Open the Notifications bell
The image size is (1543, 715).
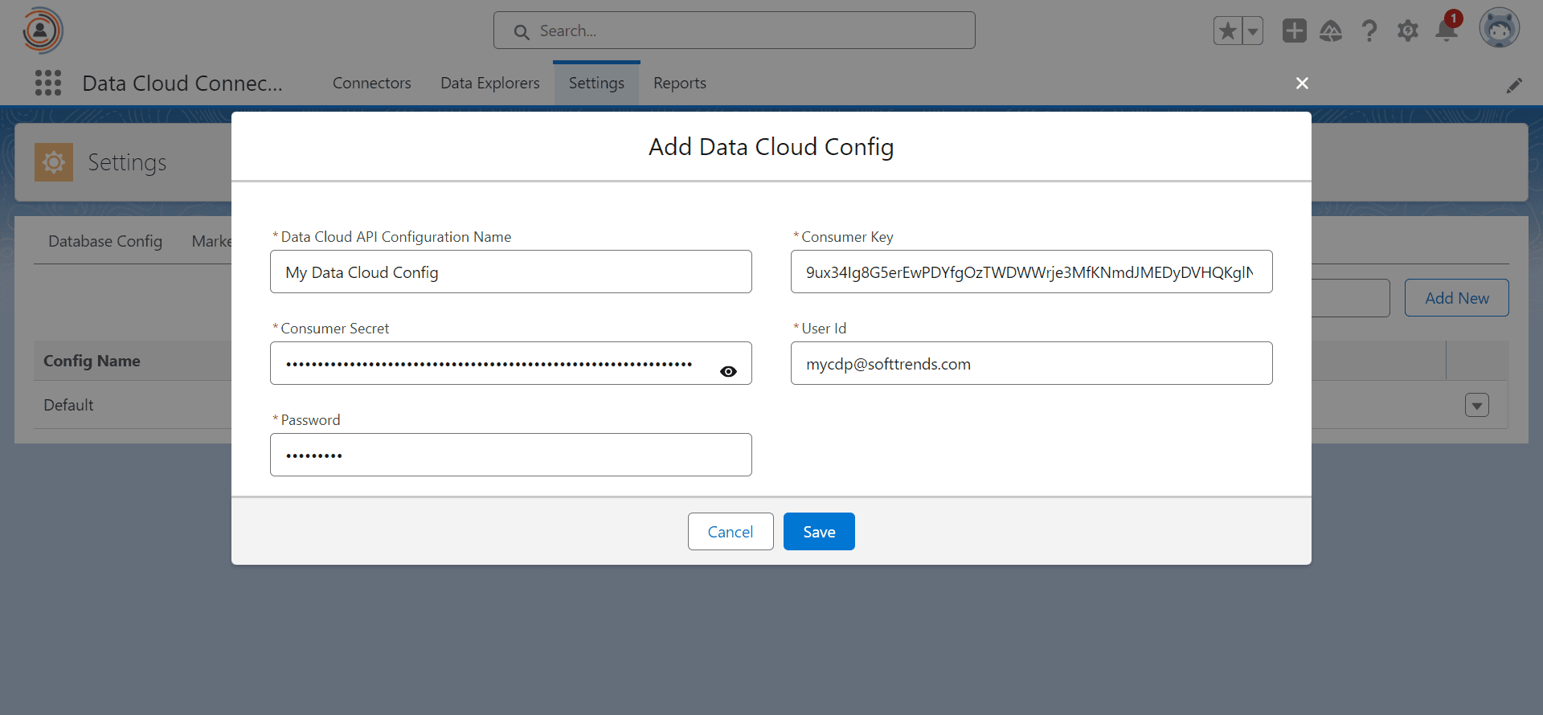point(1447,31)
